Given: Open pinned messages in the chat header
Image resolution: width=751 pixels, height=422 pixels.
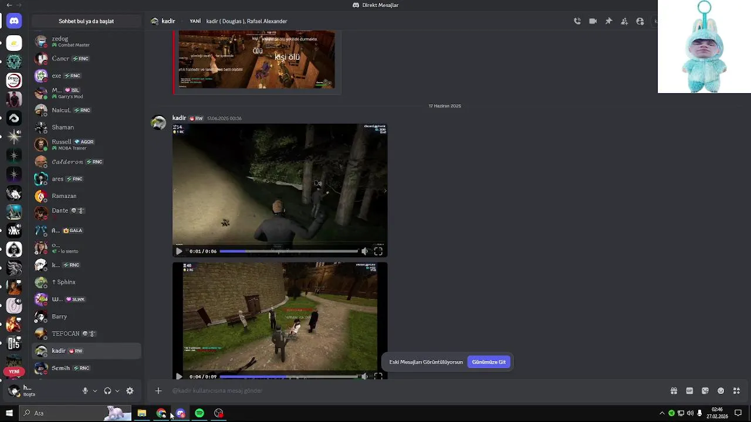Looking at the screenshot, I should click(x=608, y=21).
